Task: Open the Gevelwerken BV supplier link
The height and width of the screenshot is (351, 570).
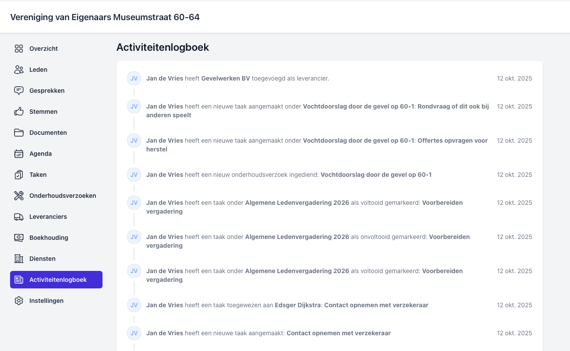Action: click(226, 78)
